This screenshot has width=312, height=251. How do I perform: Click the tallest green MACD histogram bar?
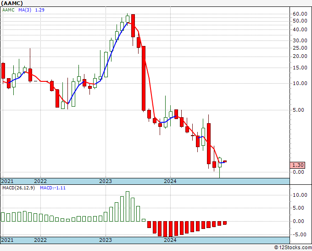pyautogui.click(x=128, y=206)
